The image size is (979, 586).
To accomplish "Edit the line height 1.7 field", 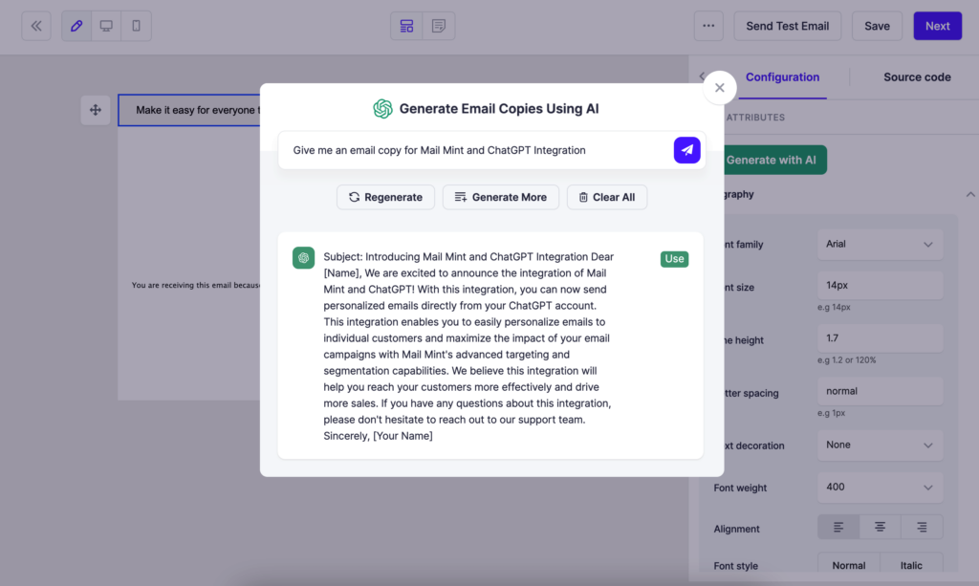I will tap(880, 338).
